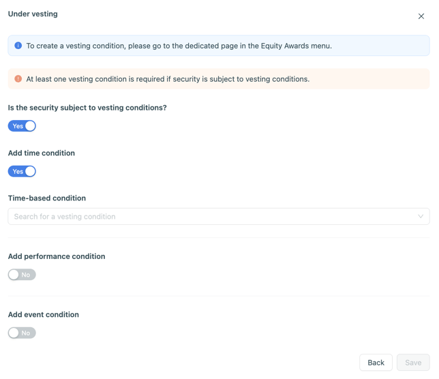Click the Time-based condition label
The width and height of the screenshot is (439, 379).
pyautogui.click(x=47, y=198)
